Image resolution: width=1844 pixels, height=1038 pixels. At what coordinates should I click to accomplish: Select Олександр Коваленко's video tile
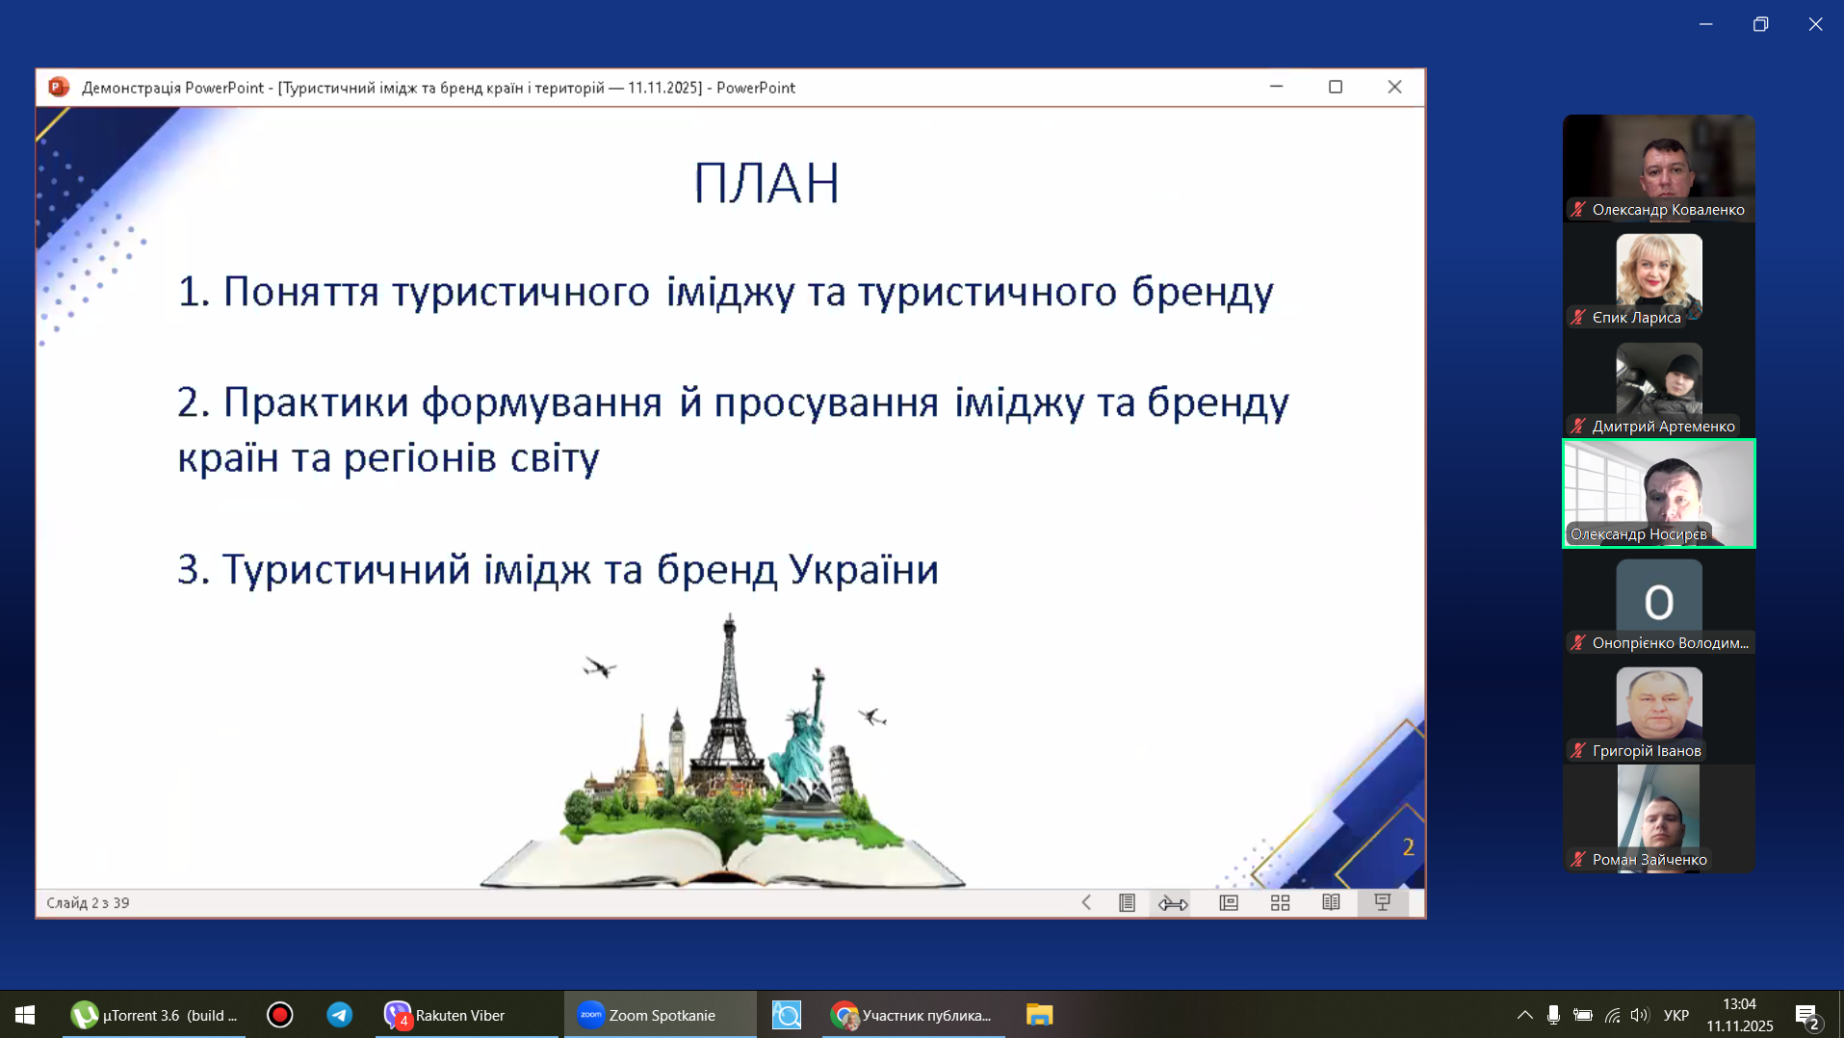(1658, 169)
